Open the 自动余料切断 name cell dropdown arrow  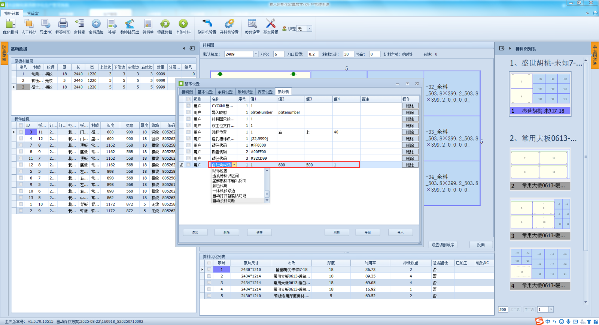[x=234, y=165]
